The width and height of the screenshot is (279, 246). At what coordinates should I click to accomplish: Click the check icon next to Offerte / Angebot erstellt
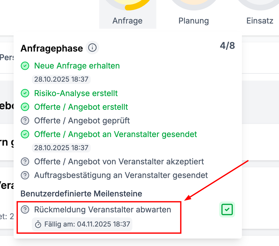pos(25,107)
